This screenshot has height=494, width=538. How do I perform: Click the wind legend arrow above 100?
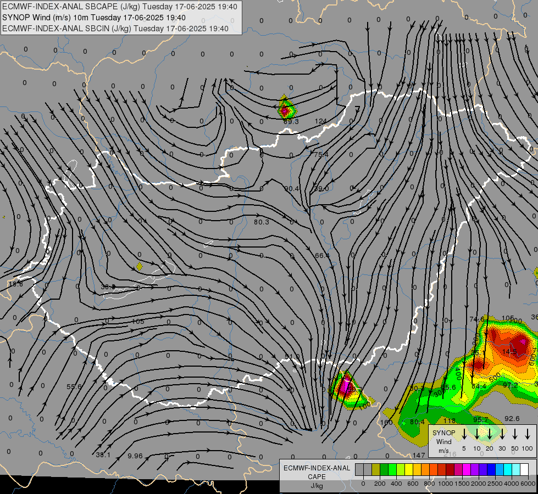click(528, 434)
